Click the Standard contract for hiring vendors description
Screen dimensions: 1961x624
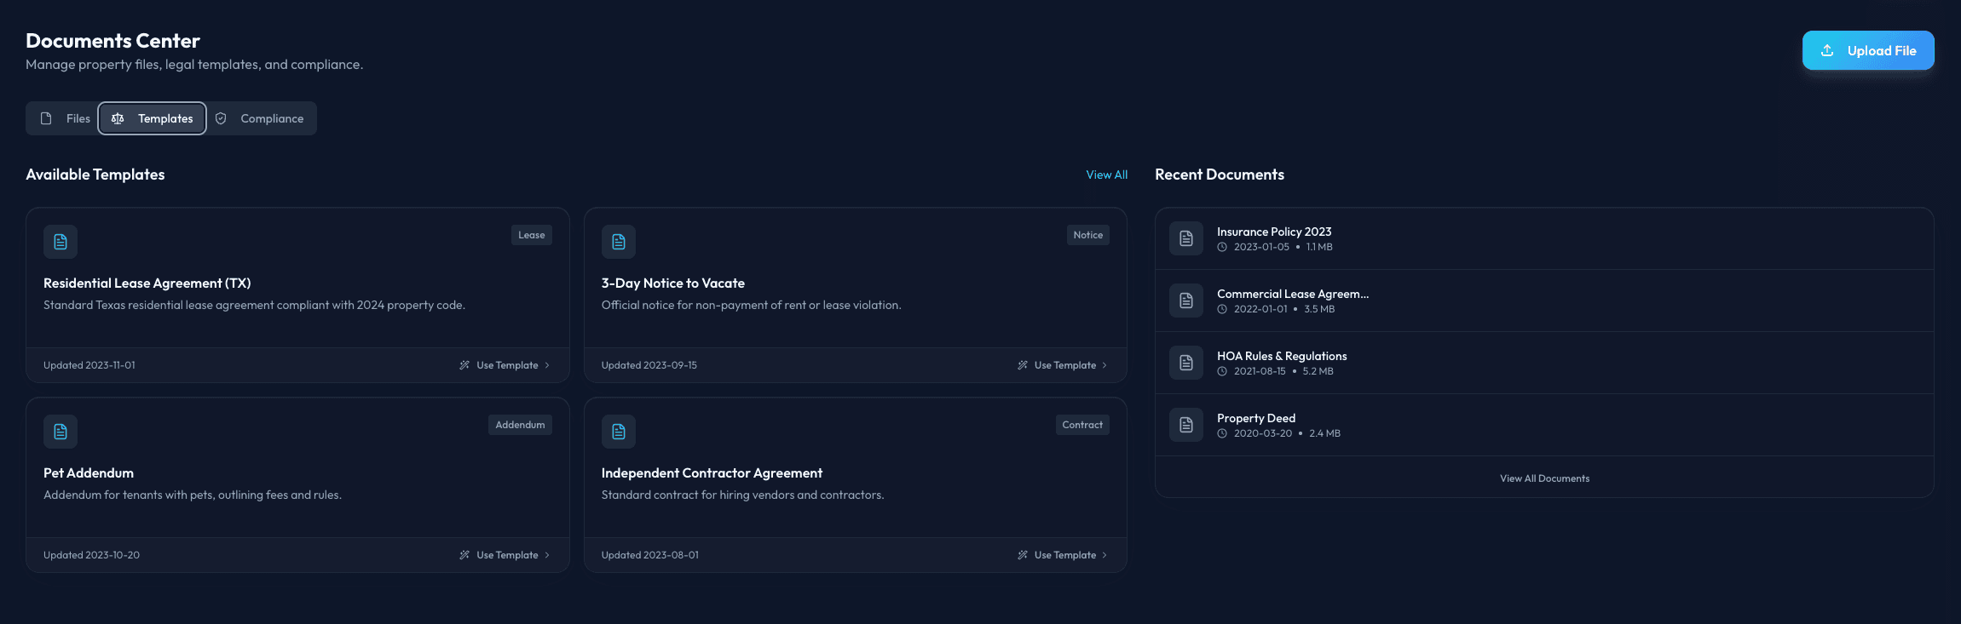(742, 495)
